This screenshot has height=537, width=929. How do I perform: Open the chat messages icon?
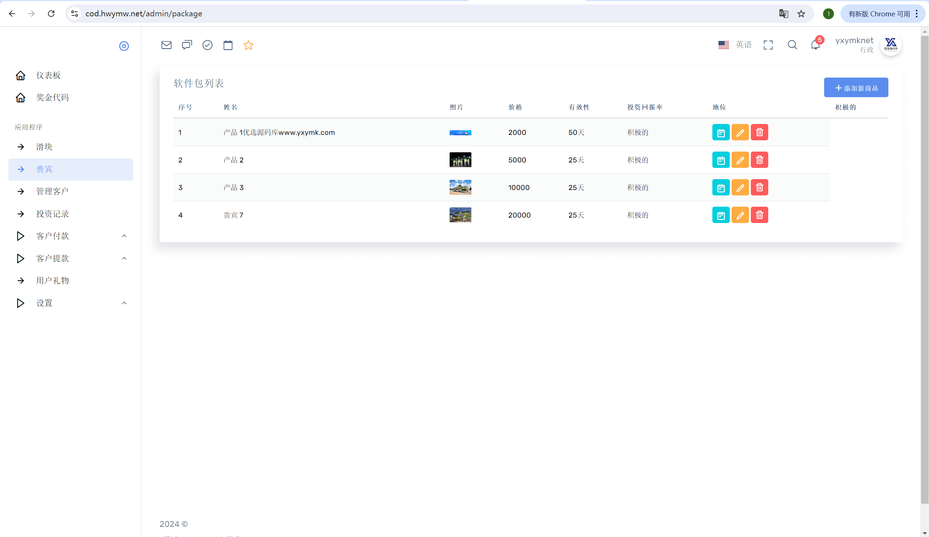pyautogui.click(x=187, y=45)
